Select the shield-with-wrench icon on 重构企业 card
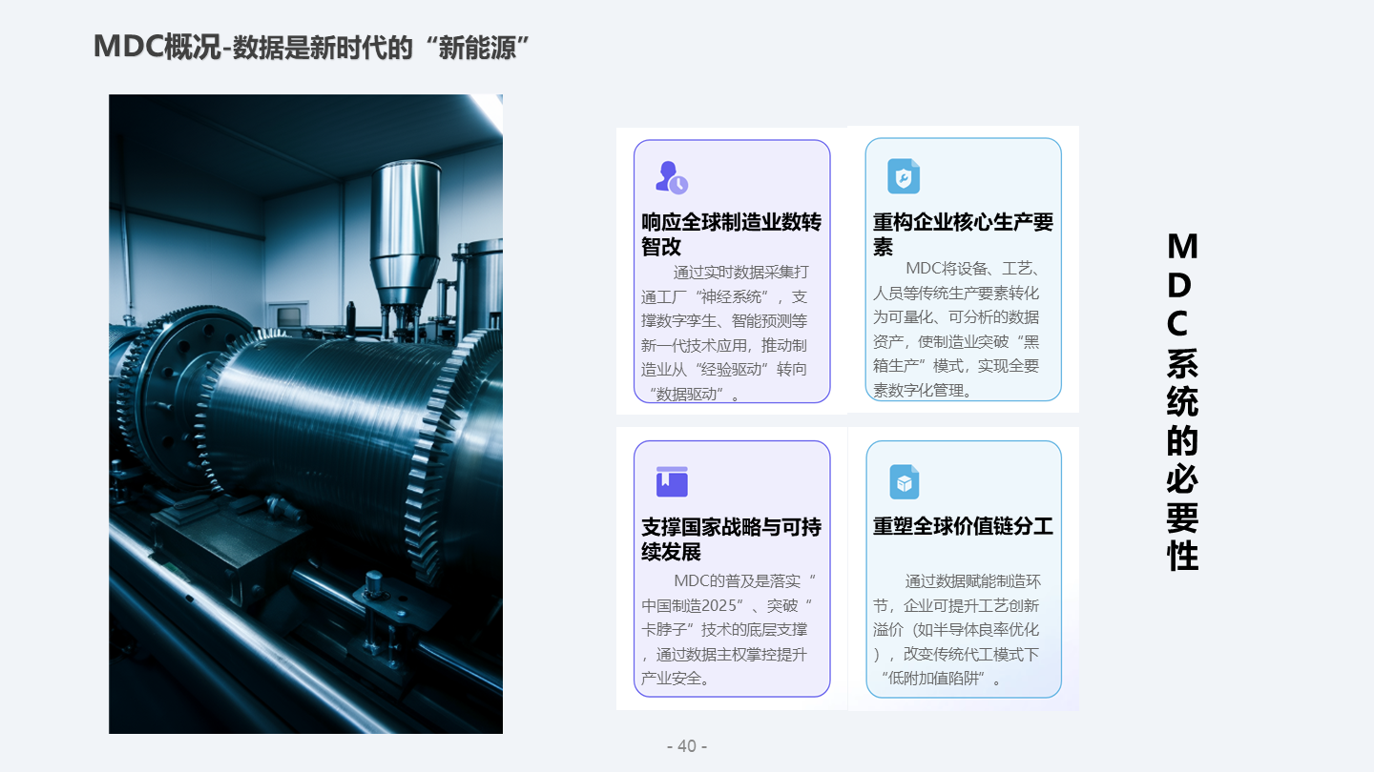 [x=903, y=176]
